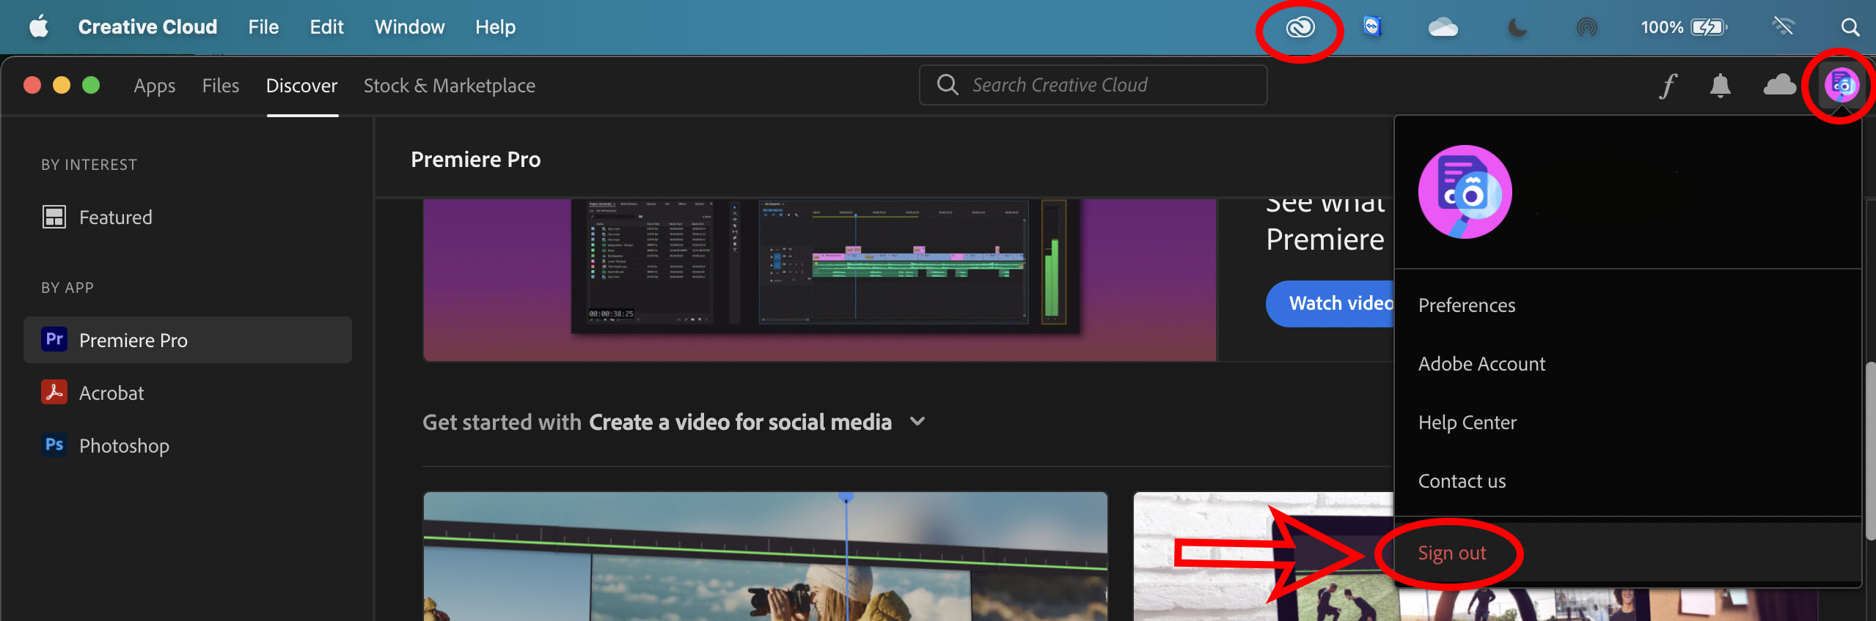Click the BY INTEREST section label
This screenshot has height=621, width=1876.
click(89, 164)
